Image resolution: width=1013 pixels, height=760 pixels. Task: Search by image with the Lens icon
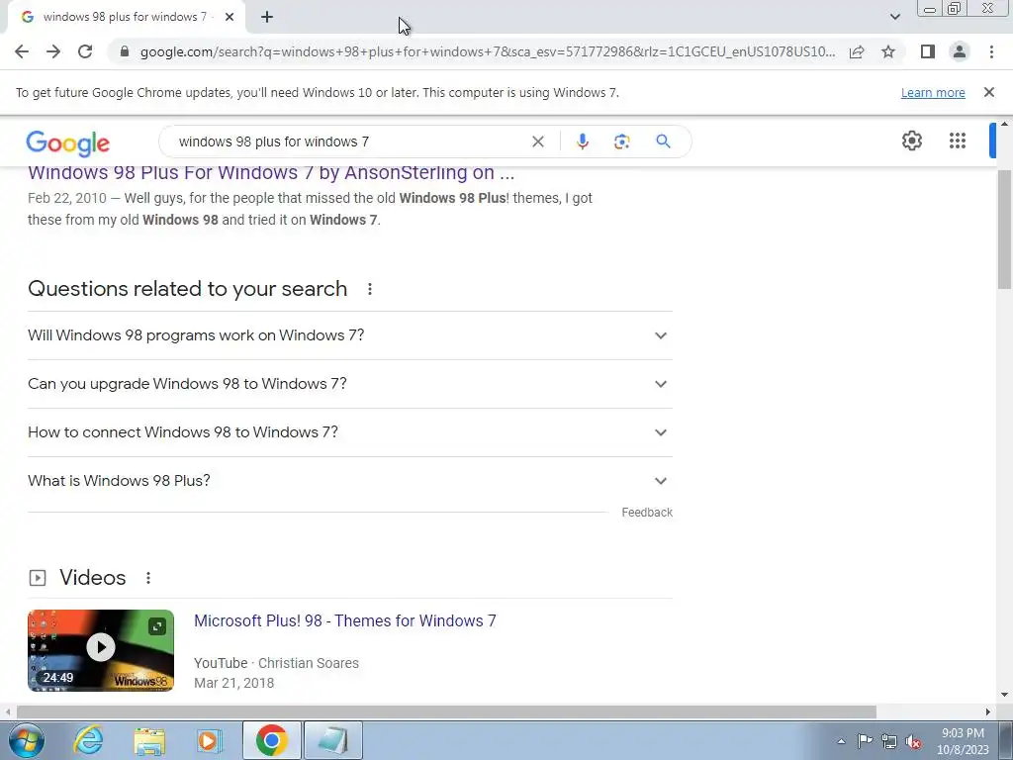pos(621,142)
